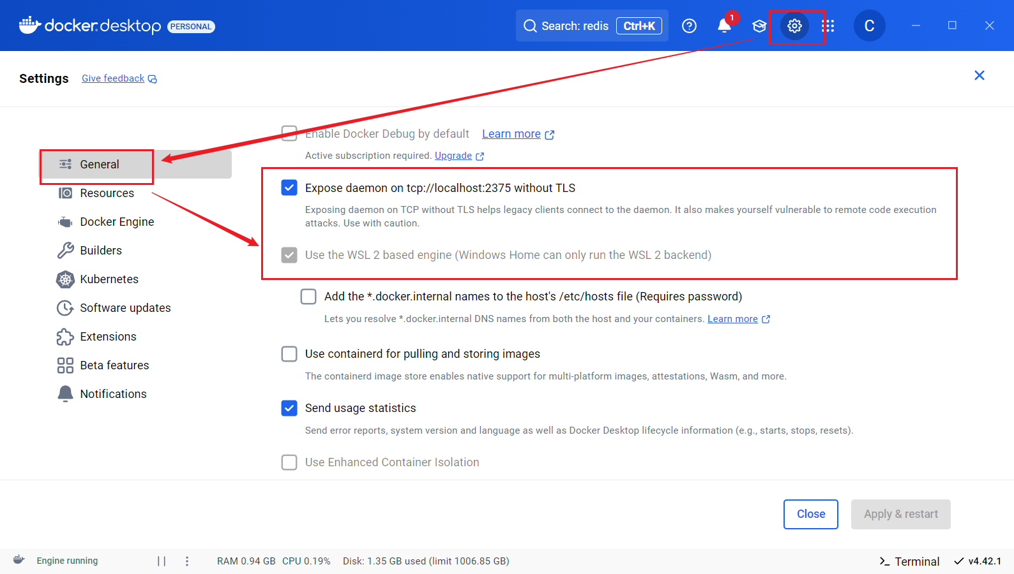Click CPU 0.19% status entry
The height and width of the screenshot is (574, 1014).
(306, 561)
